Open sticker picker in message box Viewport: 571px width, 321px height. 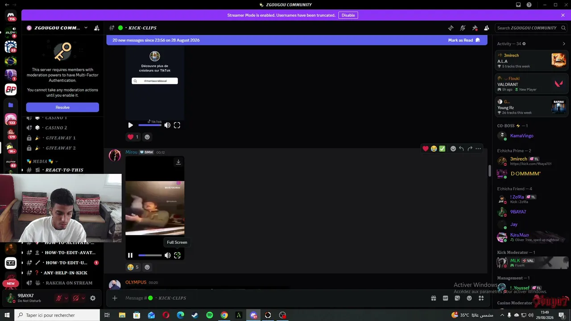click(457, 298)
